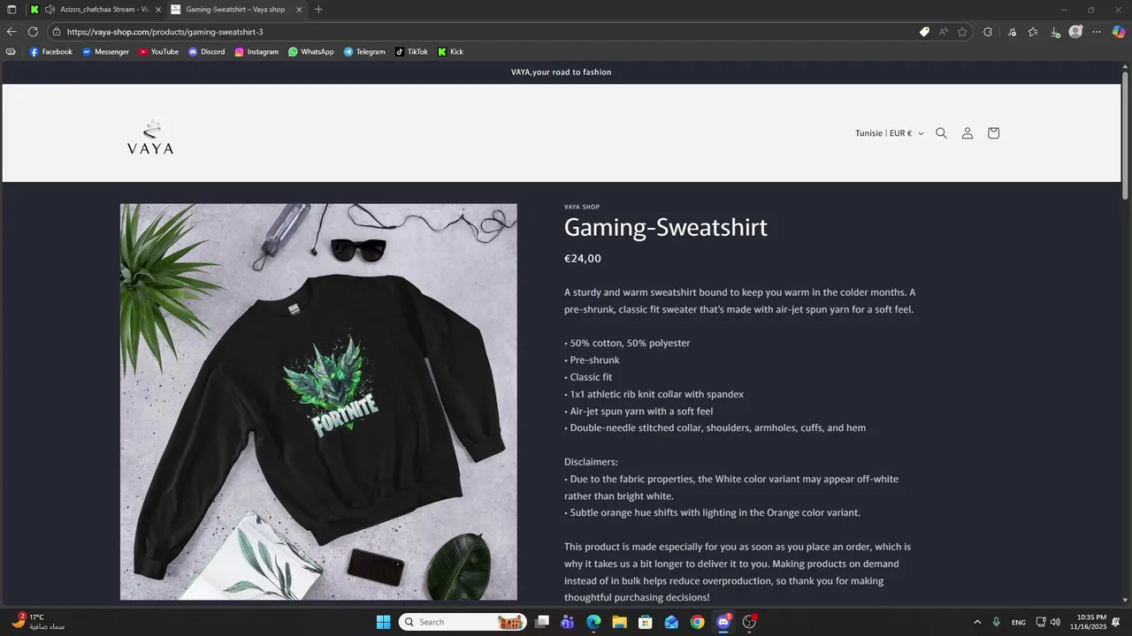This screenshot has width=1132, height=636.
Task: Add page to favorites star icon
Action: (x=962, y=32)
